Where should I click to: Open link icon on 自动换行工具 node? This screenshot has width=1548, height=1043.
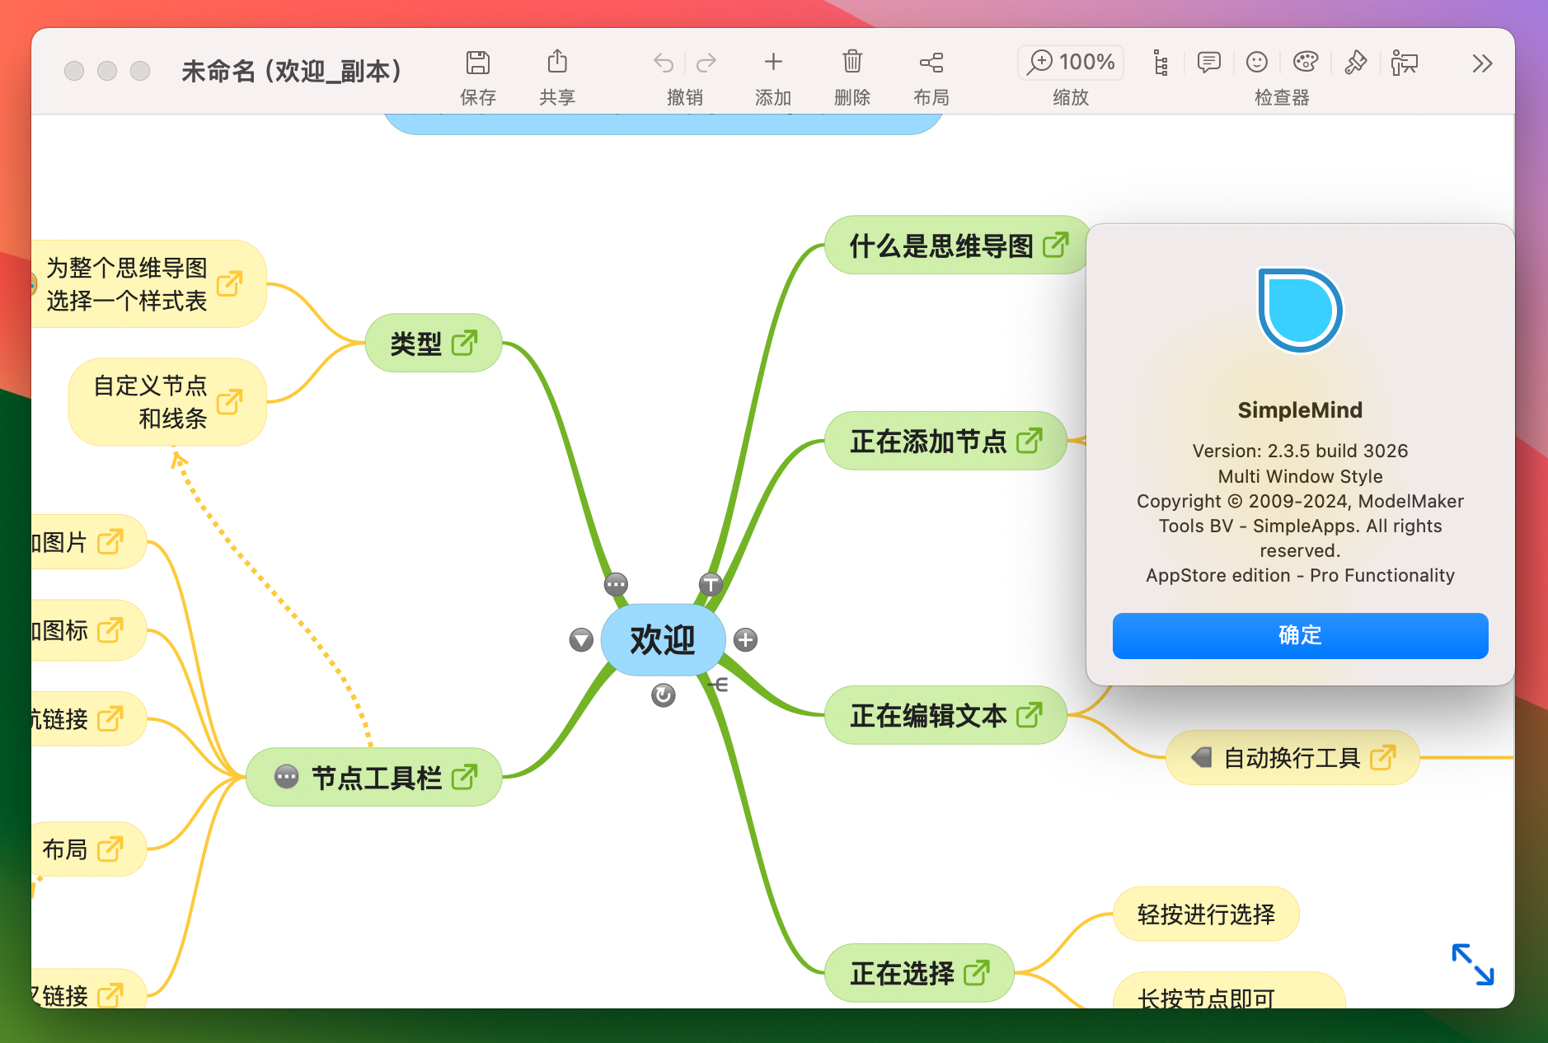point(1384,757)
